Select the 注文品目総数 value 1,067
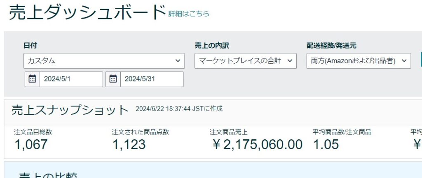The image size is (422, 178). [x=31, y=144]
